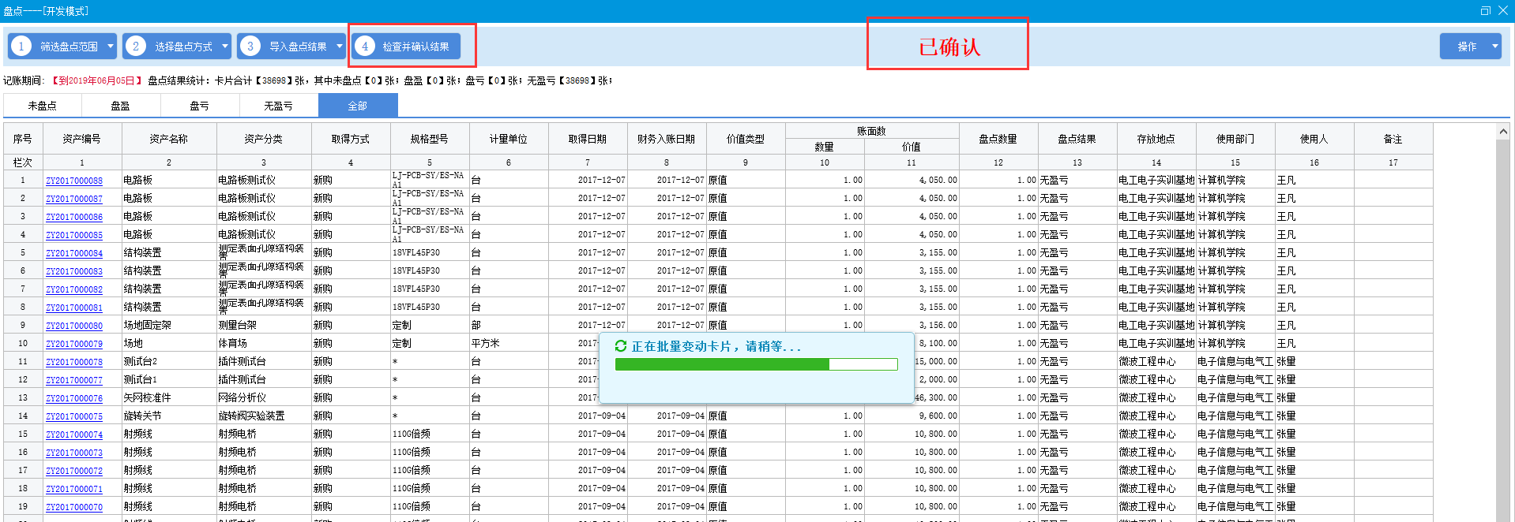
Task: Switch to the 盘亏 tab
Action: pyautogui.click(x=200, y=106)
